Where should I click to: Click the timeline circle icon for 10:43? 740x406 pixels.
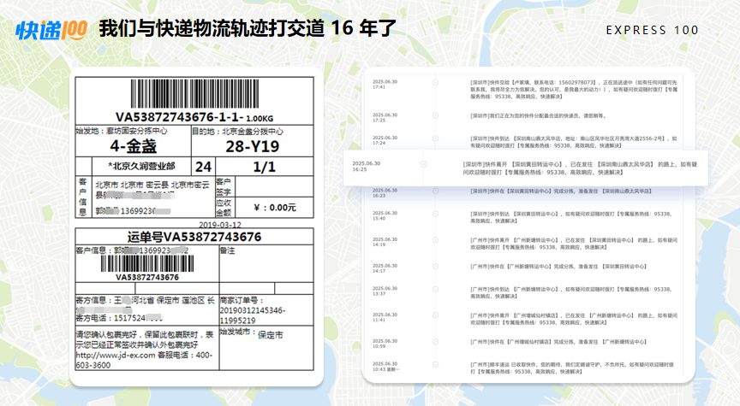click(436, 365)
